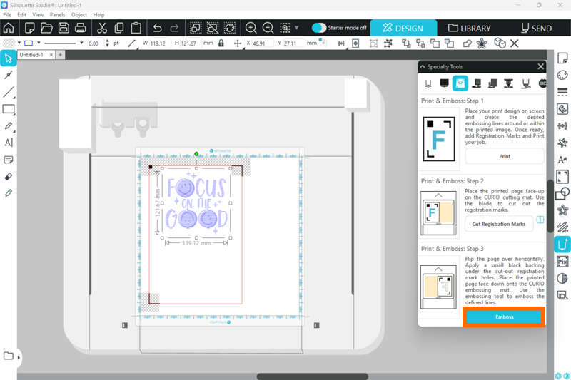
Task: Expand the fill pattern dropdown arrow
Action: coord(15,43)
